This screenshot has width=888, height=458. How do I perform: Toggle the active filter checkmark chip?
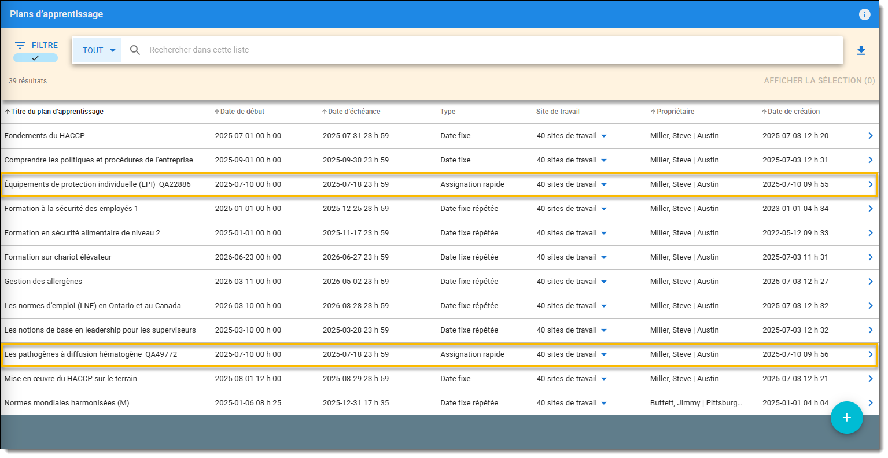(x=35, y=58)
